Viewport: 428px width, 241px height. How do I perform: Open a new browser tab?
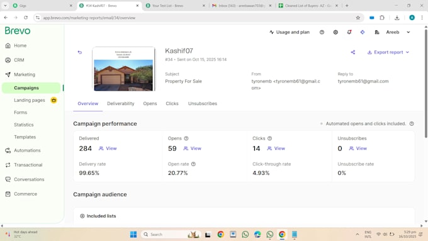[347, 6]
